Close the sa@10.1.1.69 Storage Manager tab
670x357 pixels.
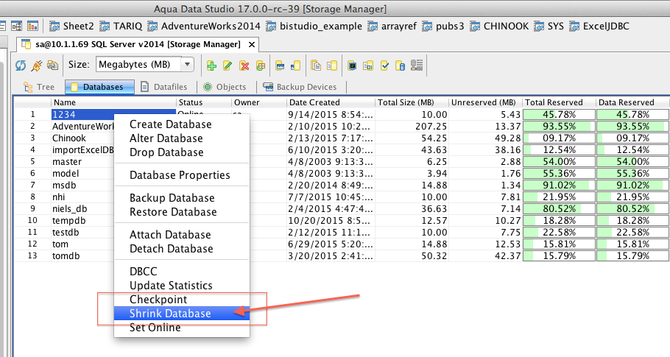[252, 44]
